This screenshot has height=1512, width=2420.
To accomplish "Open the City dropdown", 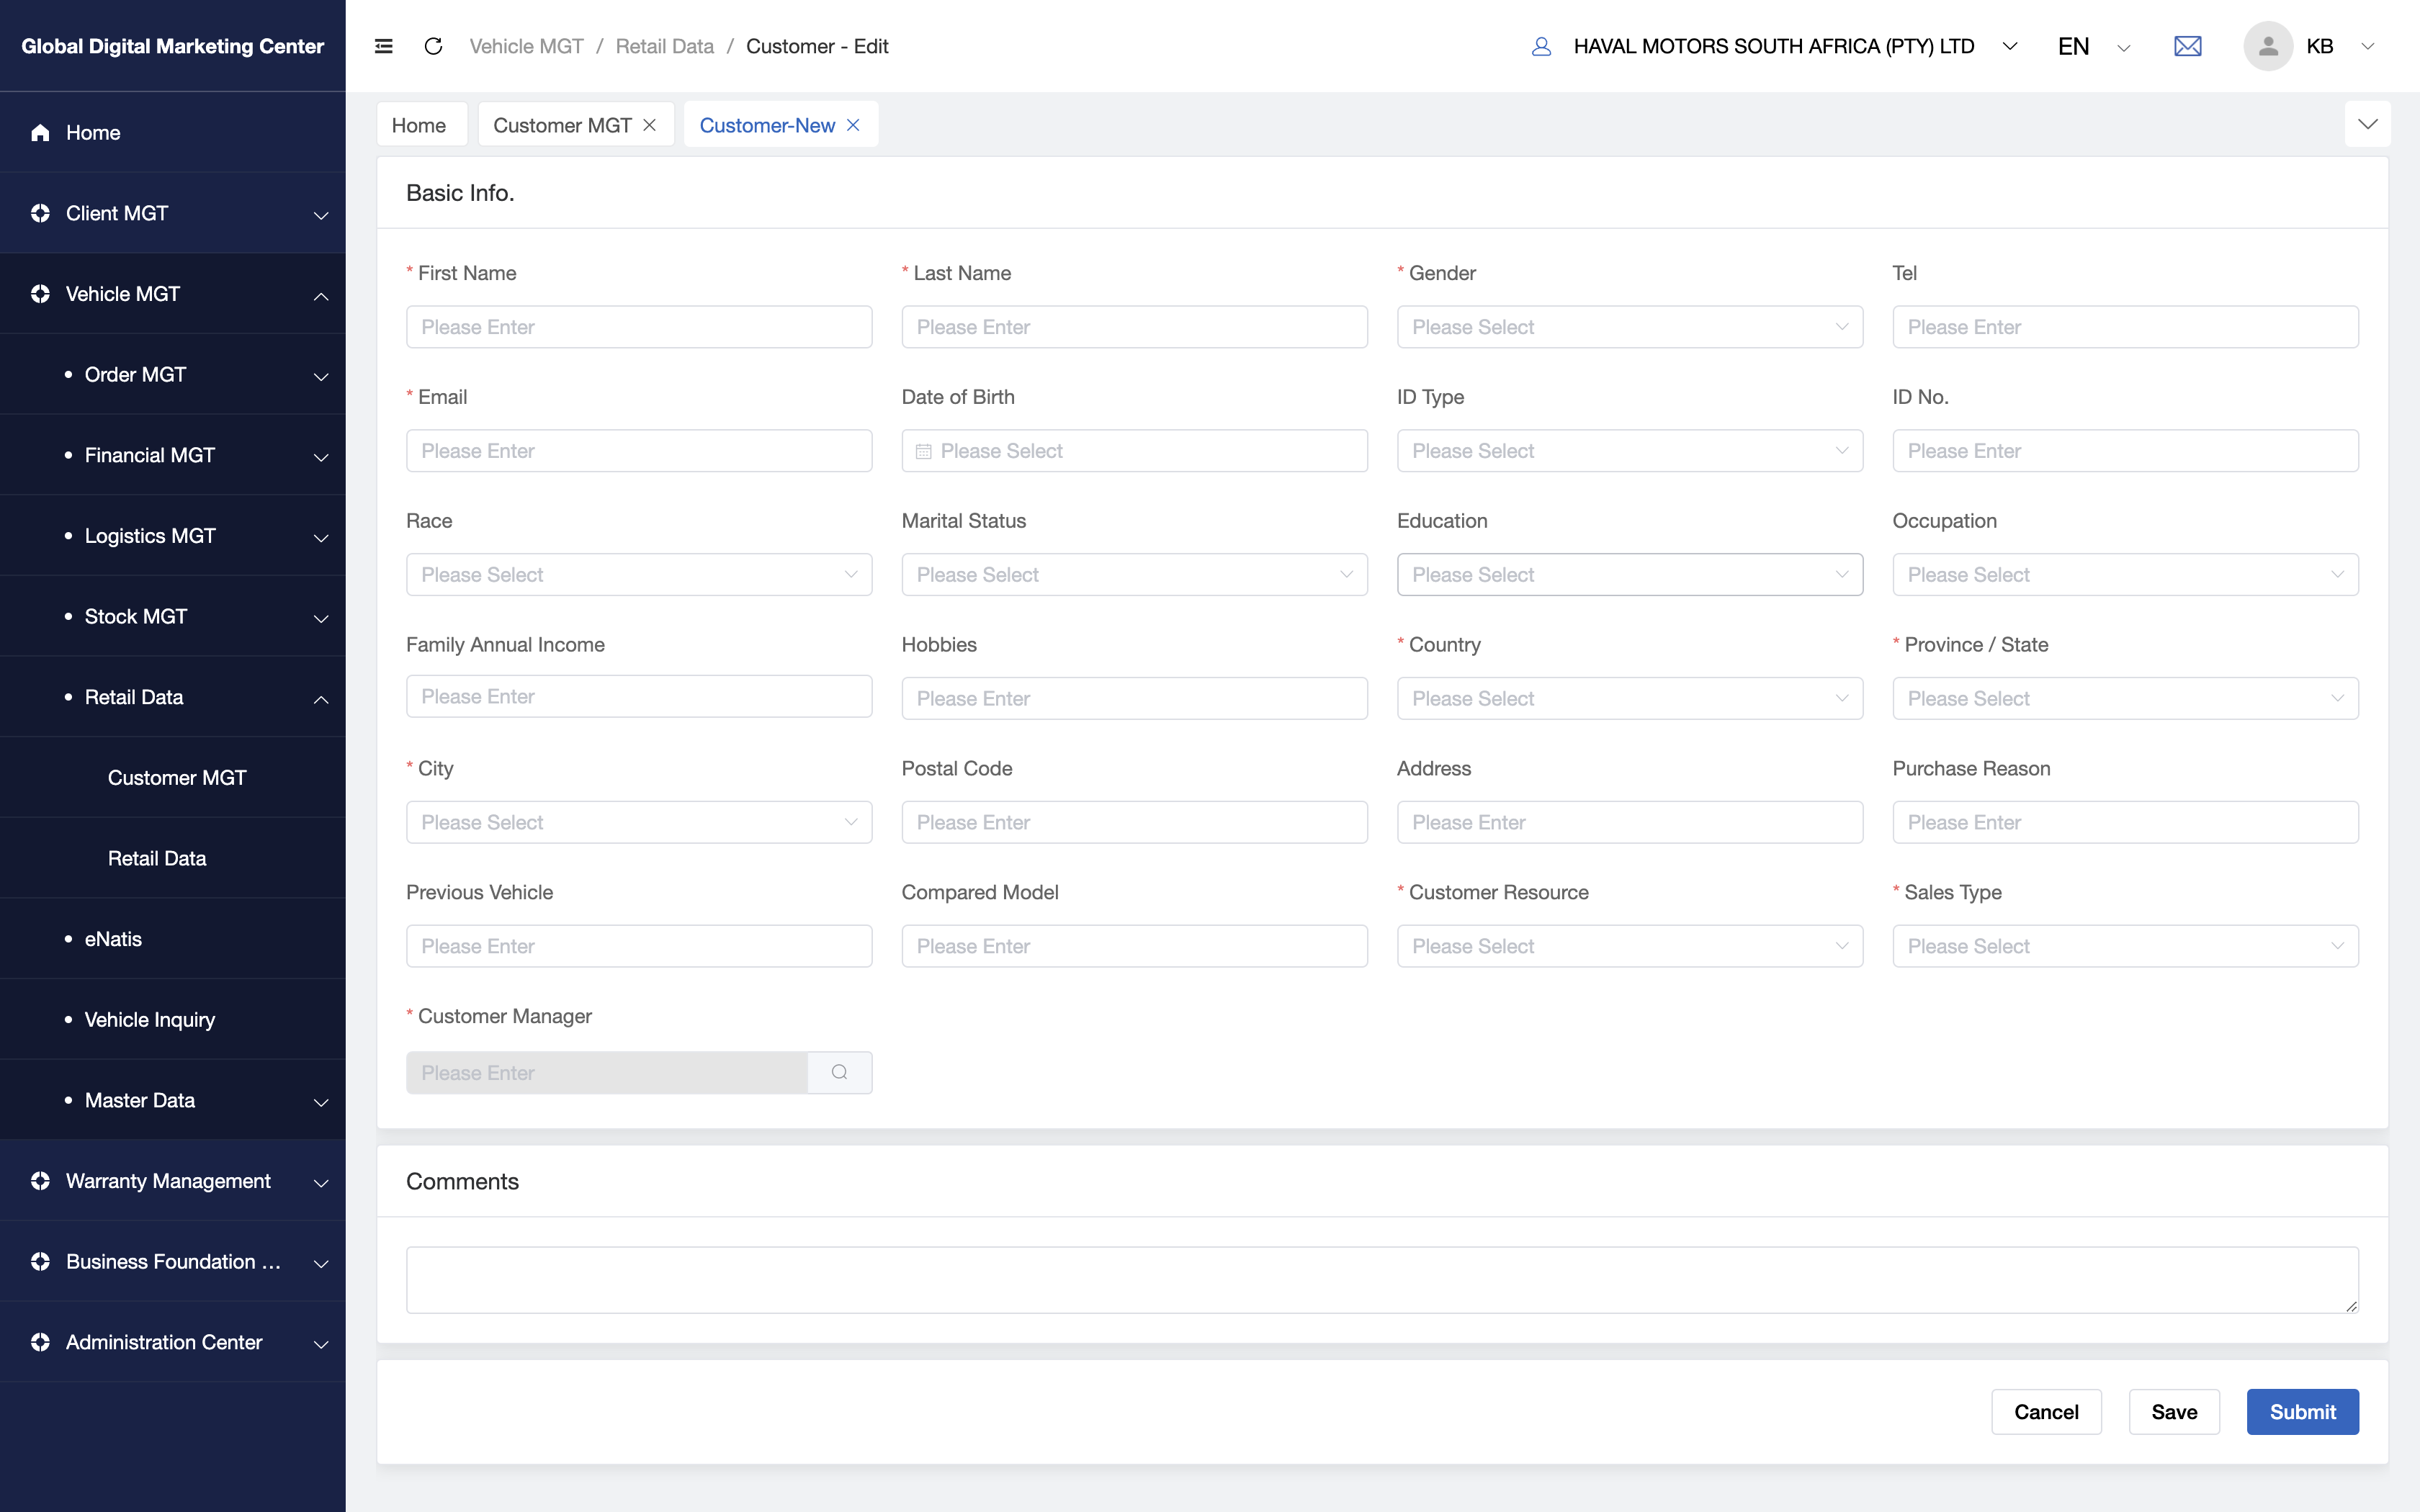I will [x=639, y=822].
